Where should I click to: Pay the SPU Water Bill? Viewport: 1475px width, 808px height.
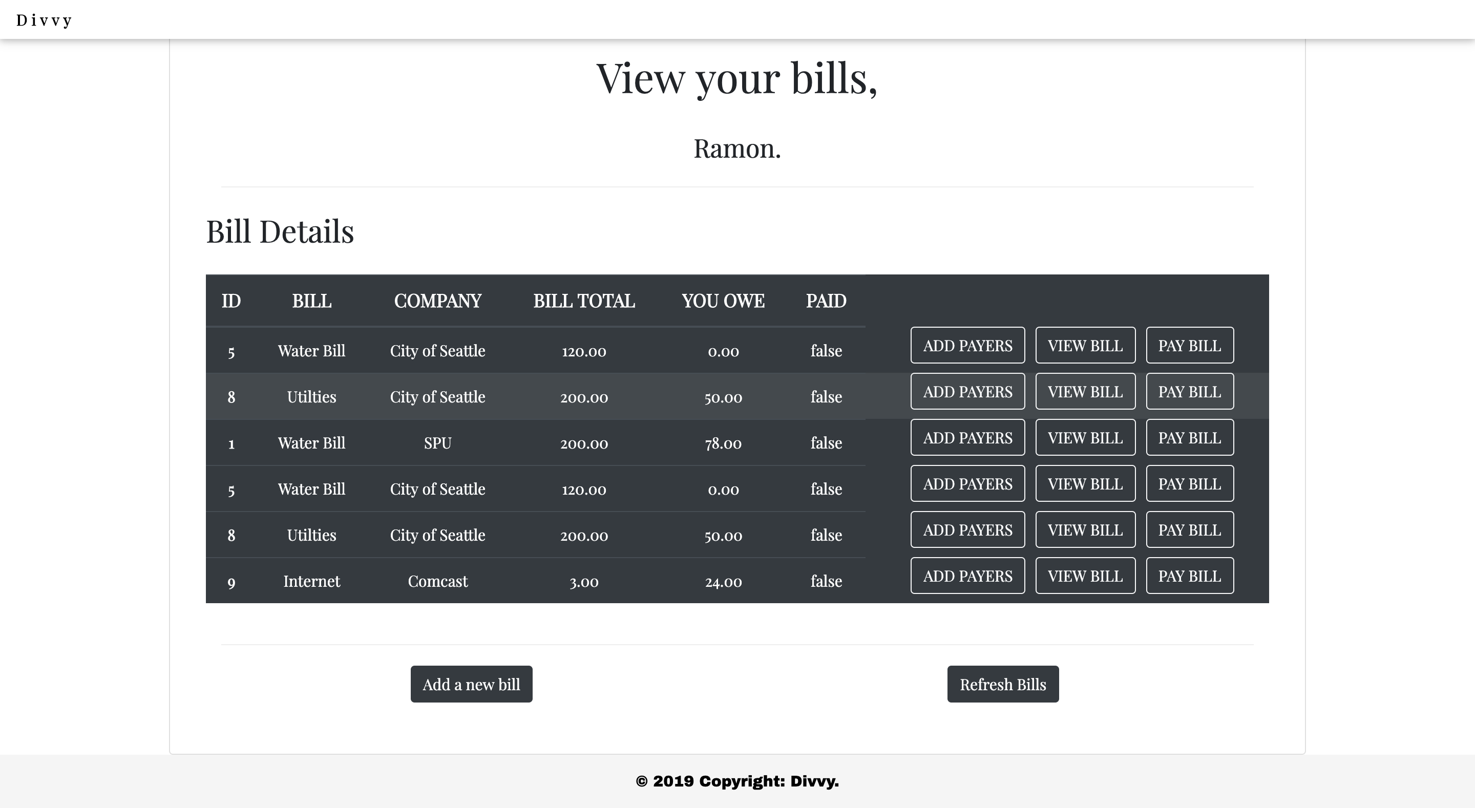(1189, 437)
